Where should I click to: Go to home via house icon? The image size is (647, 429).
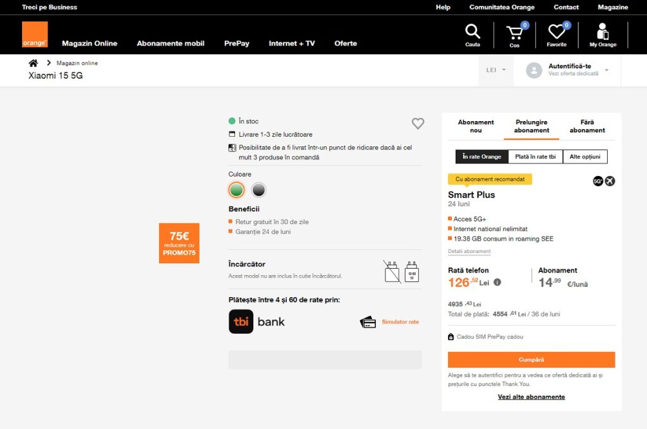[x=33, y=63]
